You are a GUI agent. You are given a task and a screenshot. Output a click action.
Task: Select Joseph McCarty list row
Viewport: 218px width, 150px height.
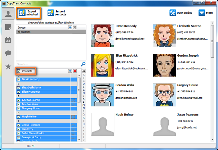[47, 138]
